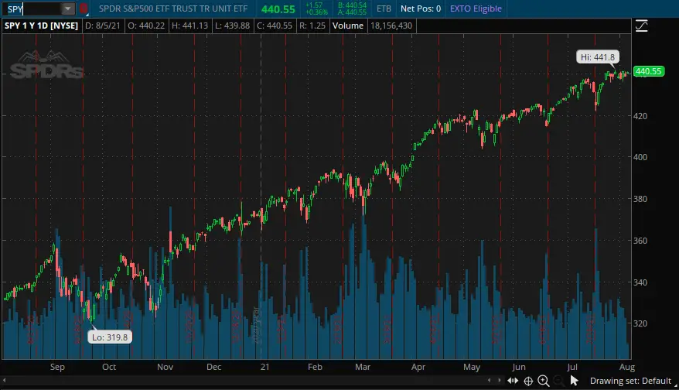Click the green 440.55 price tag on the axis
Screen dimensions: 679x390
click(x=649, y=71)
